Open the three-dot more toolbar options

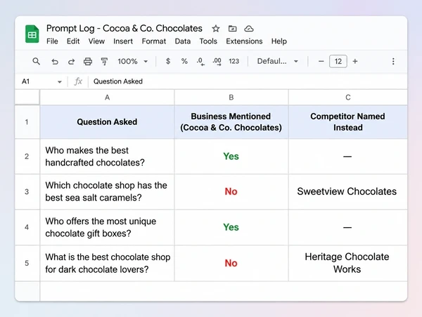coord(393,62)
